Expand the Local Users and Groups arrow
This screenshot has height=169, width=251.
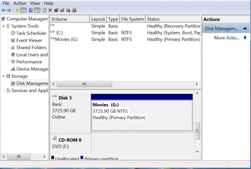(8, 55)
